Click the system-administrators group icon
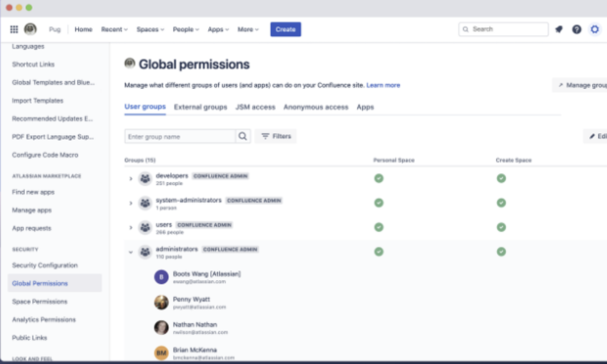 (145, 203)
